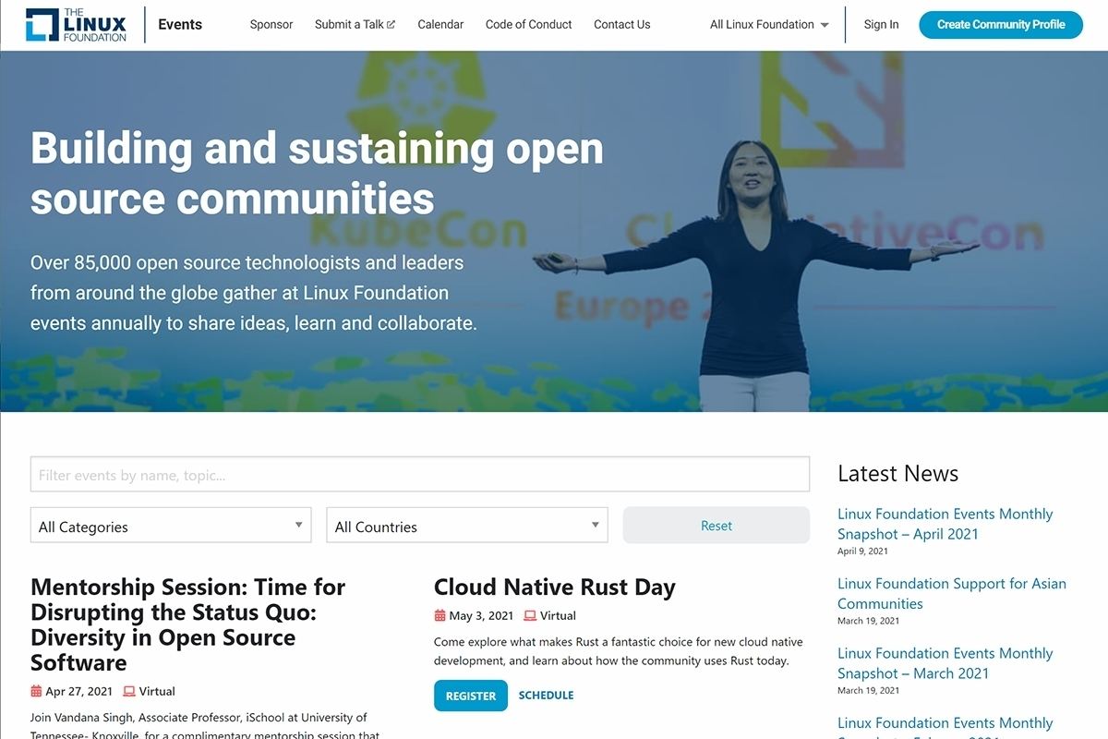
Task: Click external link icon beside Submit a Talk
Action: click(x=391, y=25)
